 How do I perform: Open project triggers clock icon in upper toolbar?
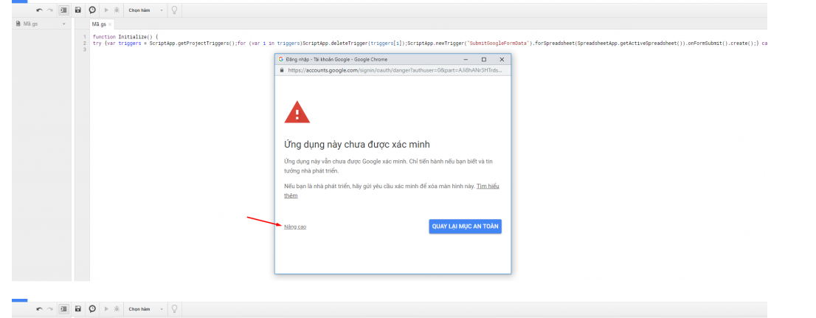[92, 10]
